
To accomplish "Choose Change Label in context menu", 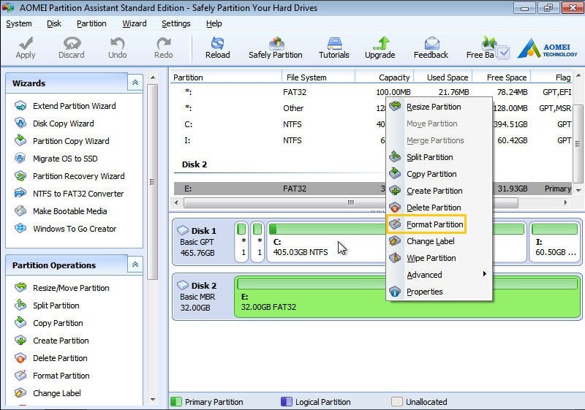I will tap(439, 241).
